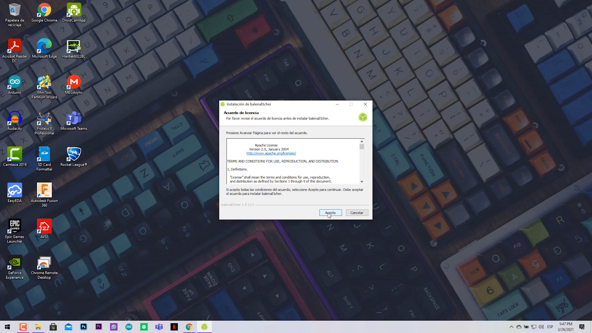Select the EasyEDA desktop shortcut
Viewport: 592px width, 333px height.
pyautogui.click(x=14, y=193)
